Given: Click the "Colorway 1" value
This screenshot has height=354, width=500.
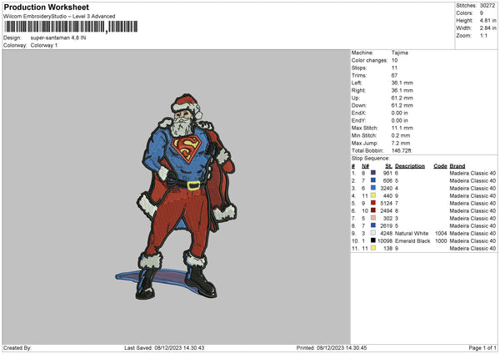Looking at the screenshot, I should 44,45.
